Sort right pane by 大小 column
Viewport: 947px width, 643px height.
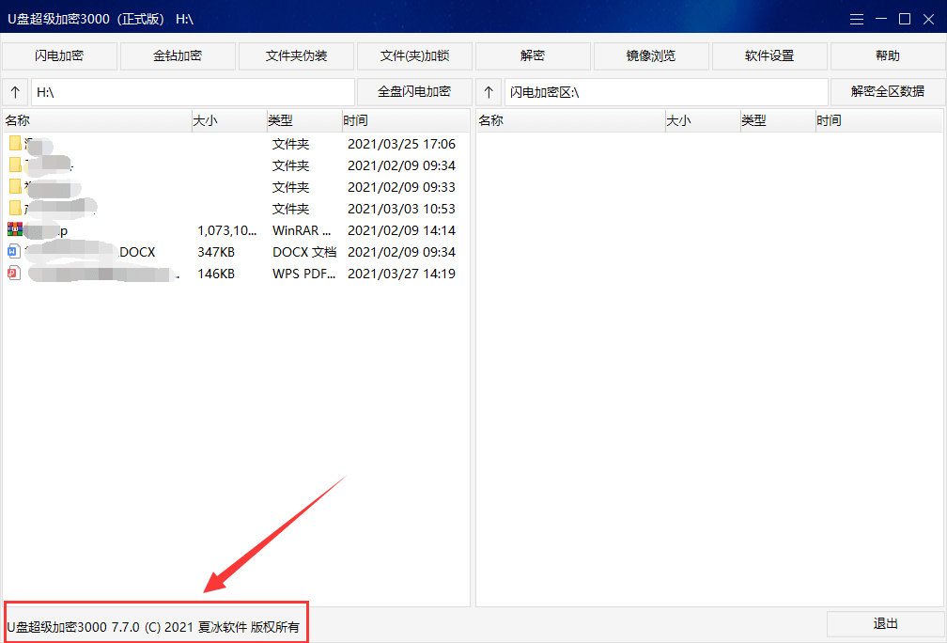(703, 121)
